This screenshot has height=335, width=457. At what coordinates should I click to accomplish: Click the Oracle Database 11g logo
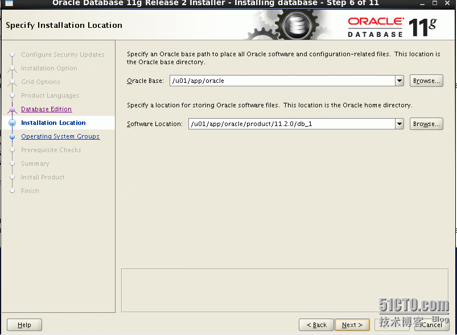click(x=392, y=27)
